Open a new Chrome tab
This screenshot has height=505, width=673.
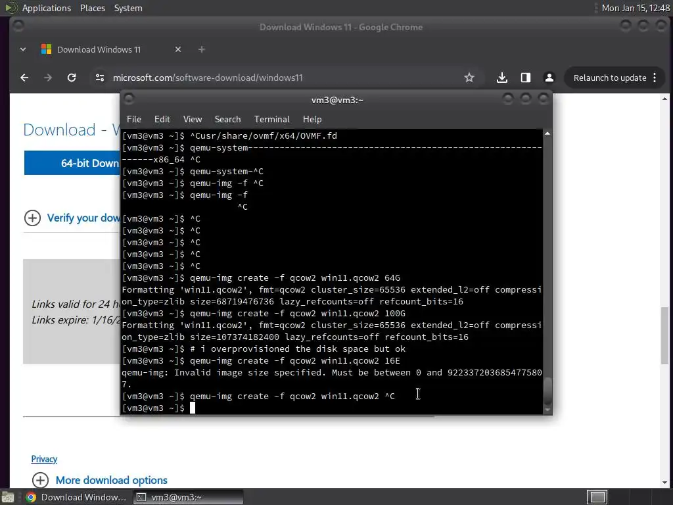[201, 49]
